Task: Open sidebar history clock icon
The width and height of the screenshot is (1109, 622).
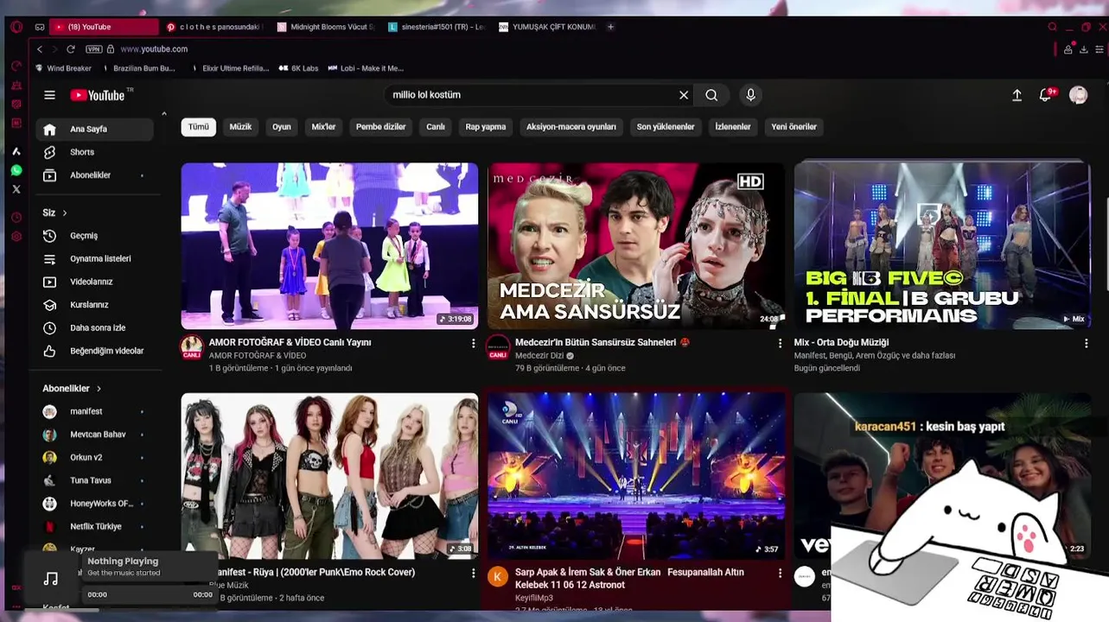Action: pos(16,218)
